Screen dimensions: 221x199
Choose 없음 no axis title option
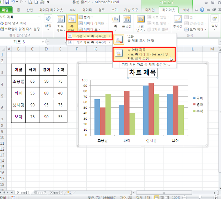tap(145, 39)
